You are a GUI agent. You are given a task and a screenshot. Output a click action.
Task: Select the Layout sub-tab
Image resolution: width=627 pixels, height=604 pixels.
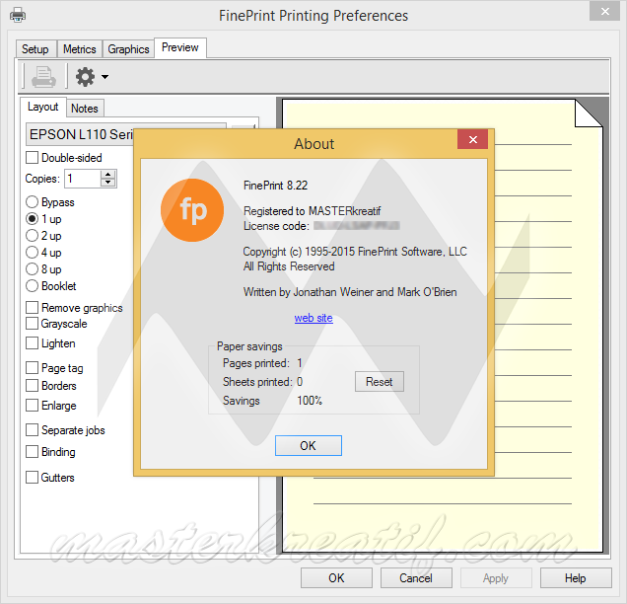[42, 107]
